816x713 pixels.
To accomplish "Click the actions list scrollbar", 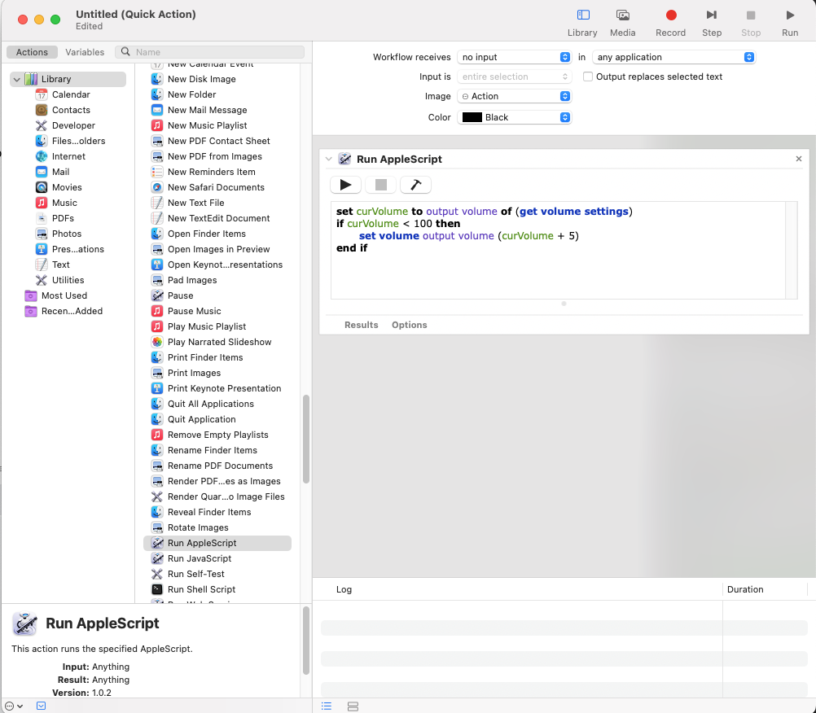I will tap(306, 440).
